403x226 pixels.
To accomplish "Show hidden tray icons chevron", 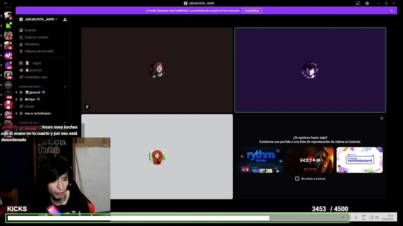I will pos(343,217).
